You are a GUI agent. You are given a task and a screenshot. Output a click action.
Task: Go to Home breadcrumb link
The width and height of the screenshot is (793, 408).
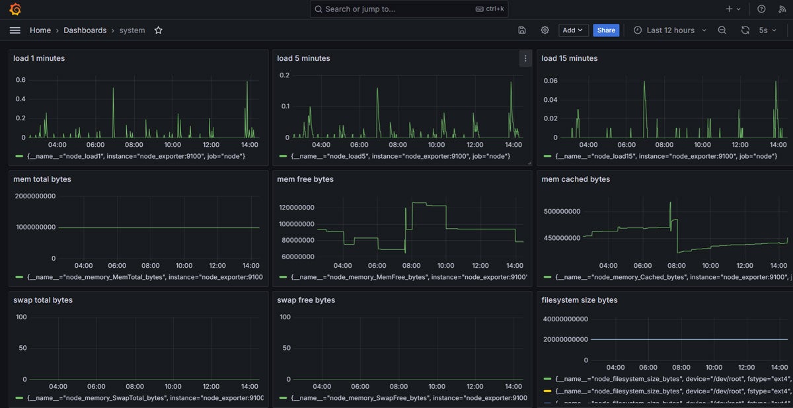(40, 30)
